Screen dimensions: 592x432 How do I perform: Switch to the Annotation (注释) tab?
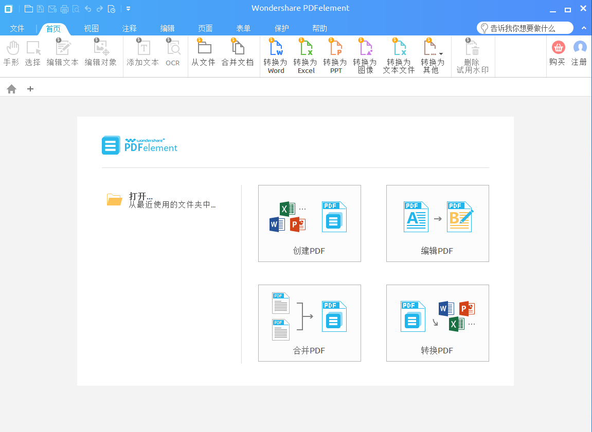click(x=129, y=28)
